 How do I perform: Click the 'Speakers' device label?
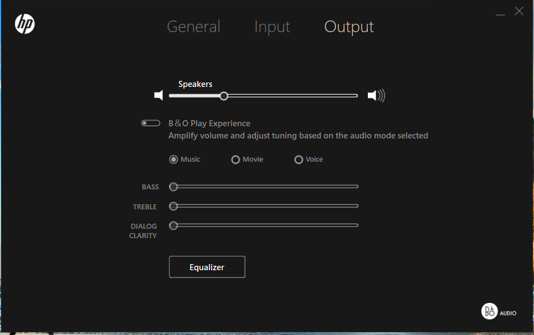(x=195, y=84)
